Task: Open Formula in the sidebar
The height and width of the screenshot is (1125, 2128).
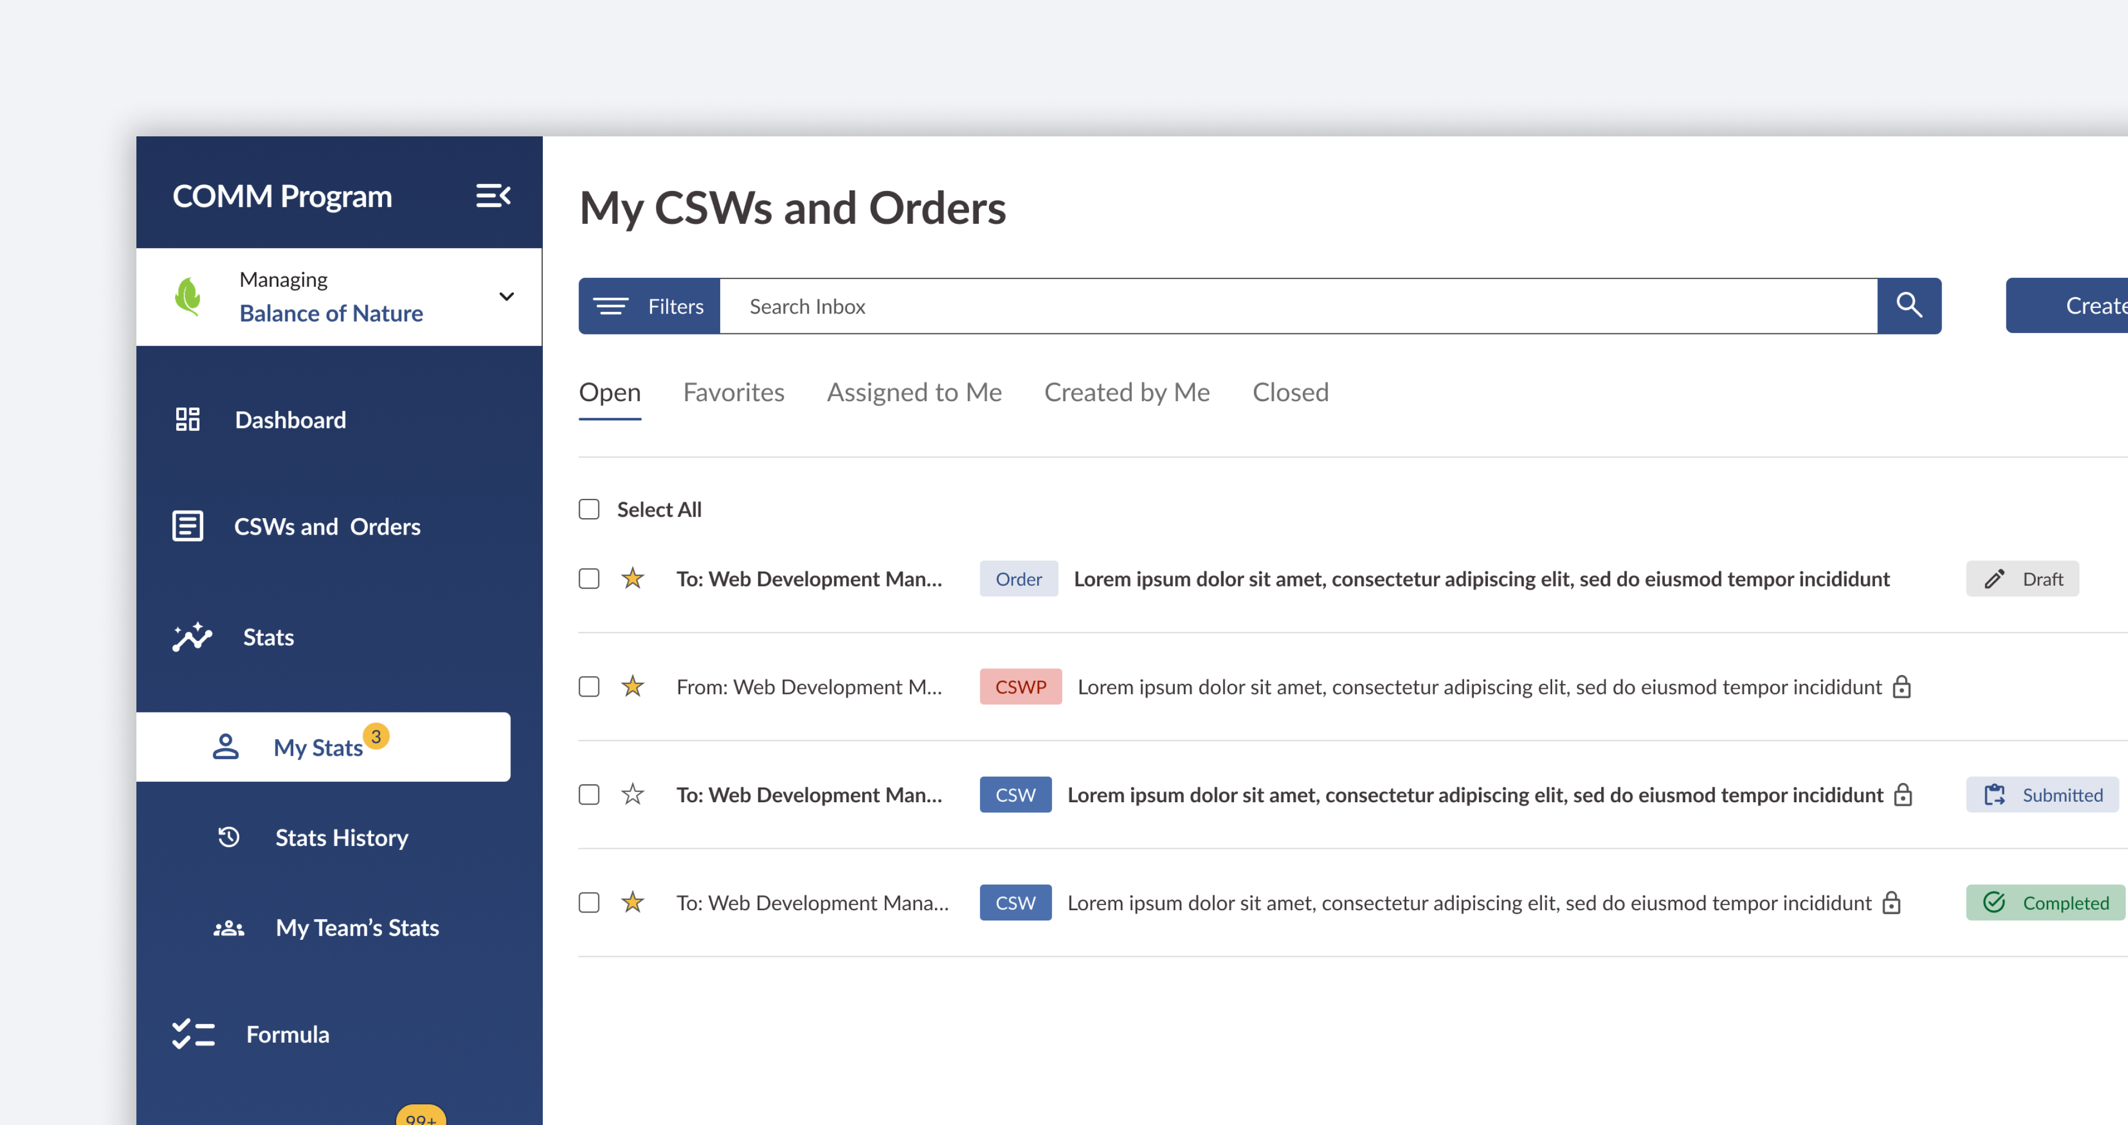Action: tap(288, 1034)
